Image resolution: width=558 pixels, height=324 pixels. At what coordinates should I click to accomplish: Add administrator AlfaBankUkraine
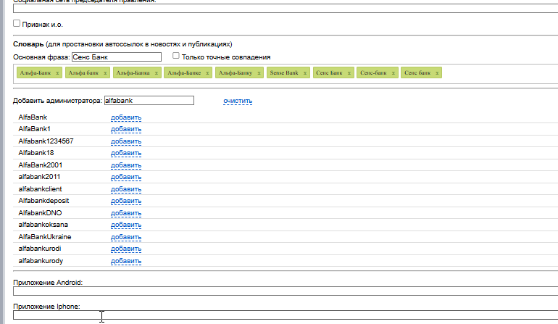(126, 237)
